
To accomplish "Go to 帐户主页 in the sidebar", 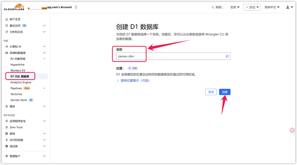I will [x=15, y=19].
